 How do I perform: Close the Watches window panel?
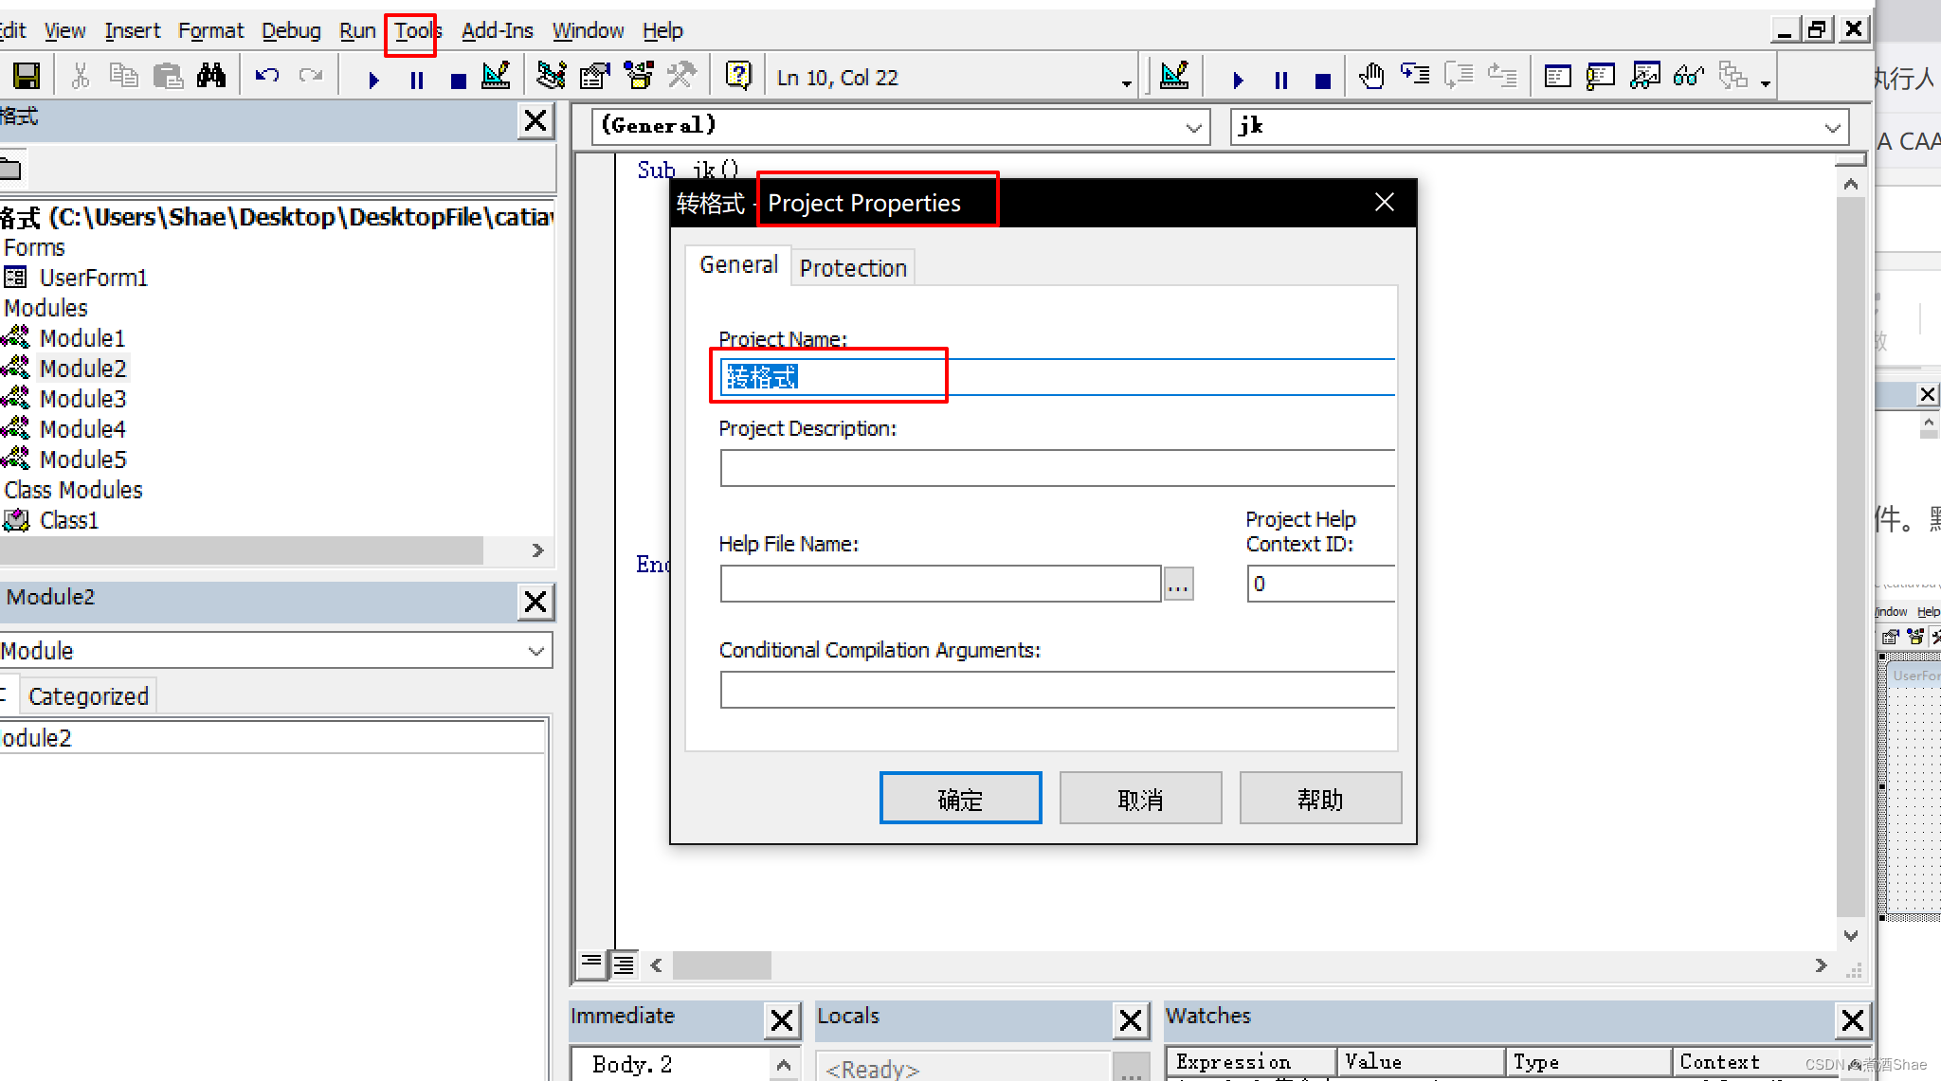pyautogui.click(x=1853, y=1020)
